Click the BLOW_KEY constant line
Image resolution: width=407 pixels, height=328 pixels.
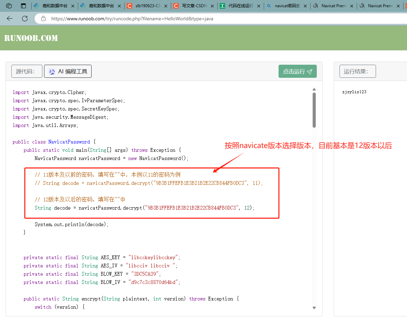[92, 274]
